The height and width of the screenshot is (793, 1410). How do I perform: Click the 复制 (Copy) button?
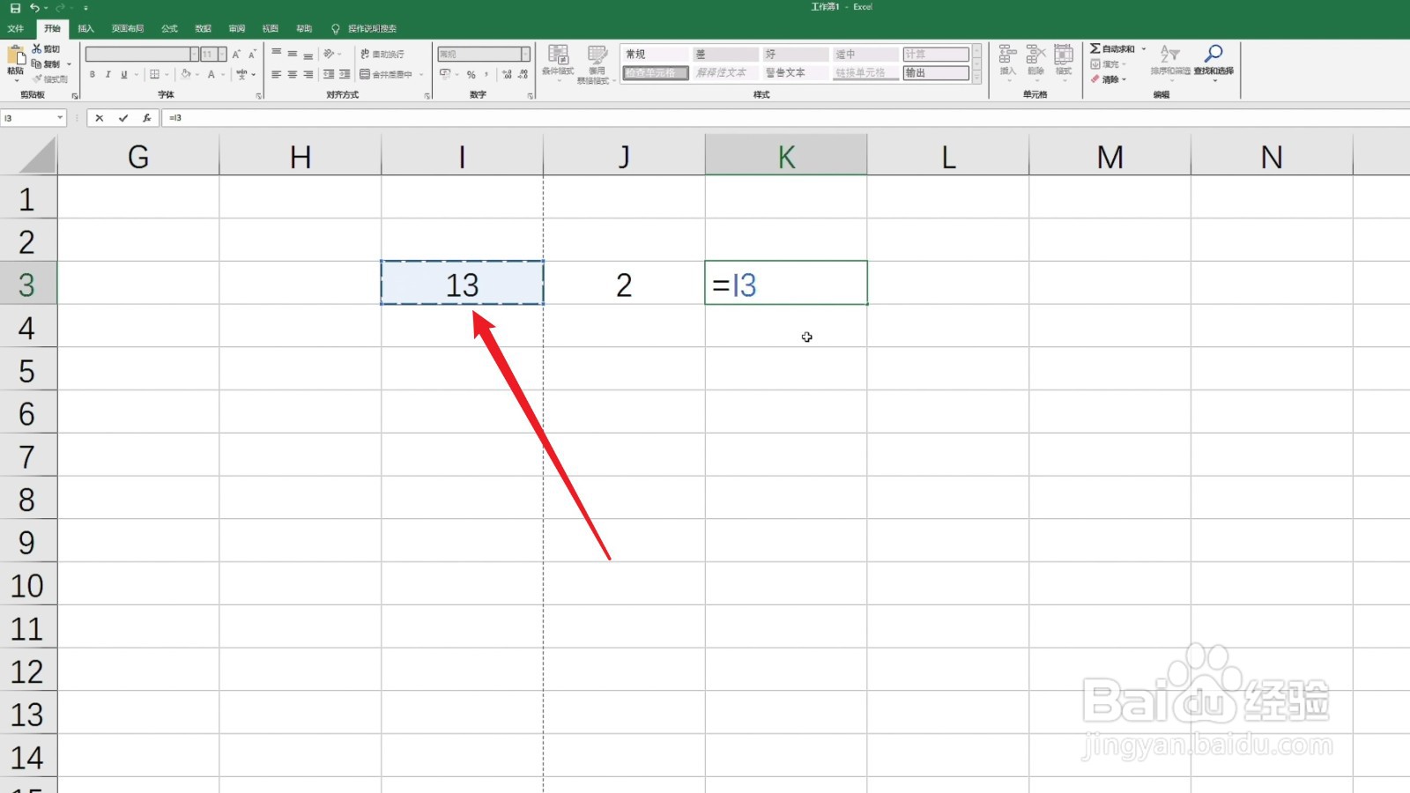pyautogui.click(x=46, y=63)
